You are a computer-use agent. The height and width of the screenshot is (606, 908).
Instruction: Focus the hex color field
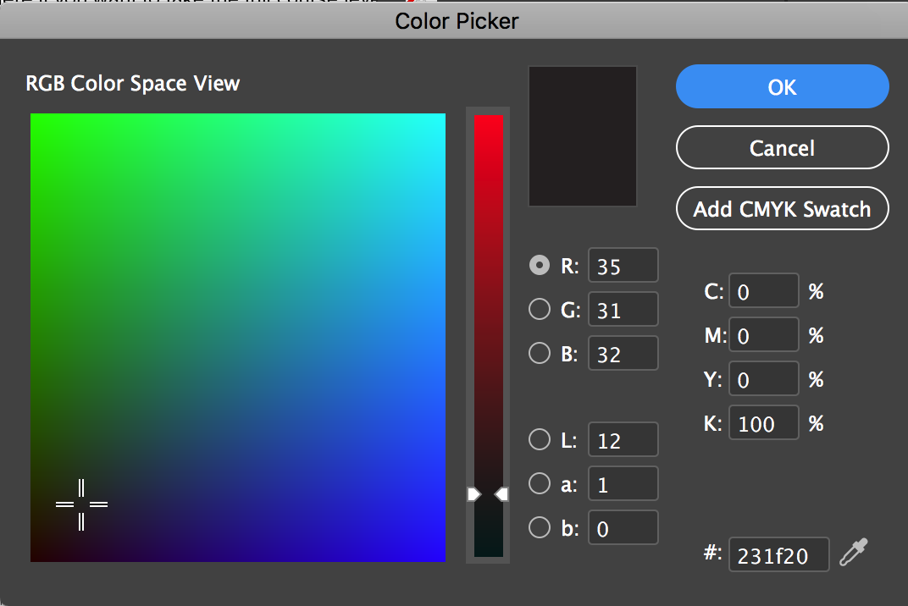coord(778,555)
